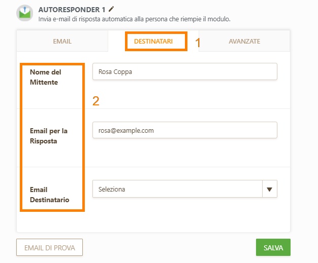Click the SALVA button

273,247
